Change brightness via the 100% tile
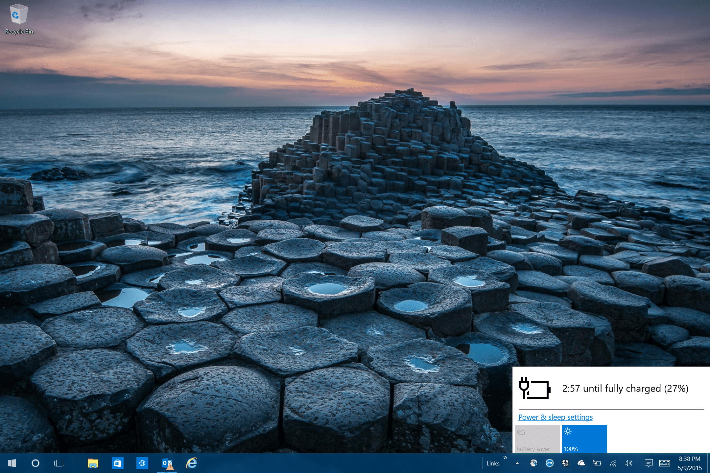 coord(584,439)
